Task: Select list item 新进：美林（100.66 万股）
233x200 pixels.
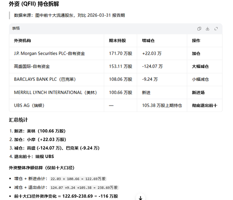Action: pyautogui.click(x=40, y=131)
